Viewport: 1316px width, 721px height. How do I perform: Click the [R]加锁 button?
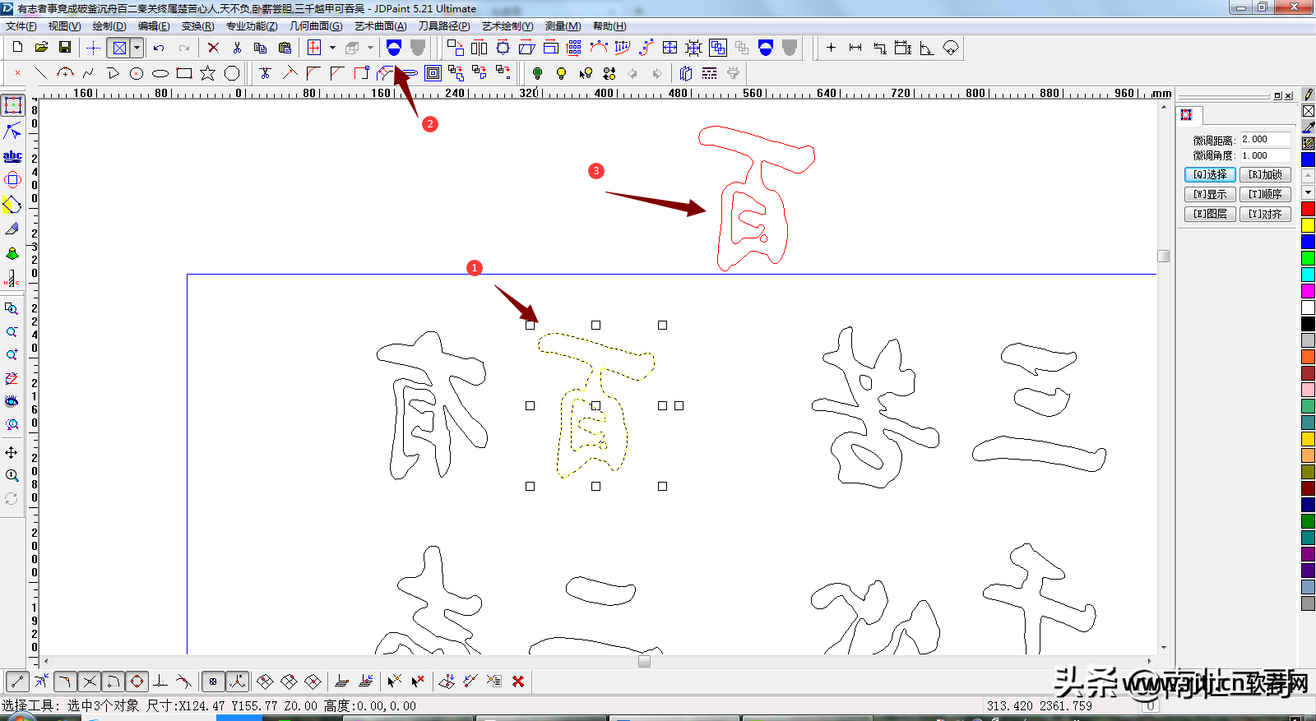pos(1265,174)
